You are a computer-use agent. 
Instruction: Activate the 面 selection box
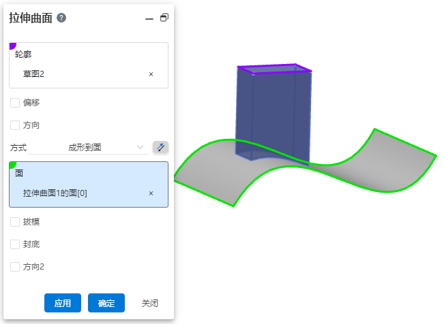click(x=89, y=184)
